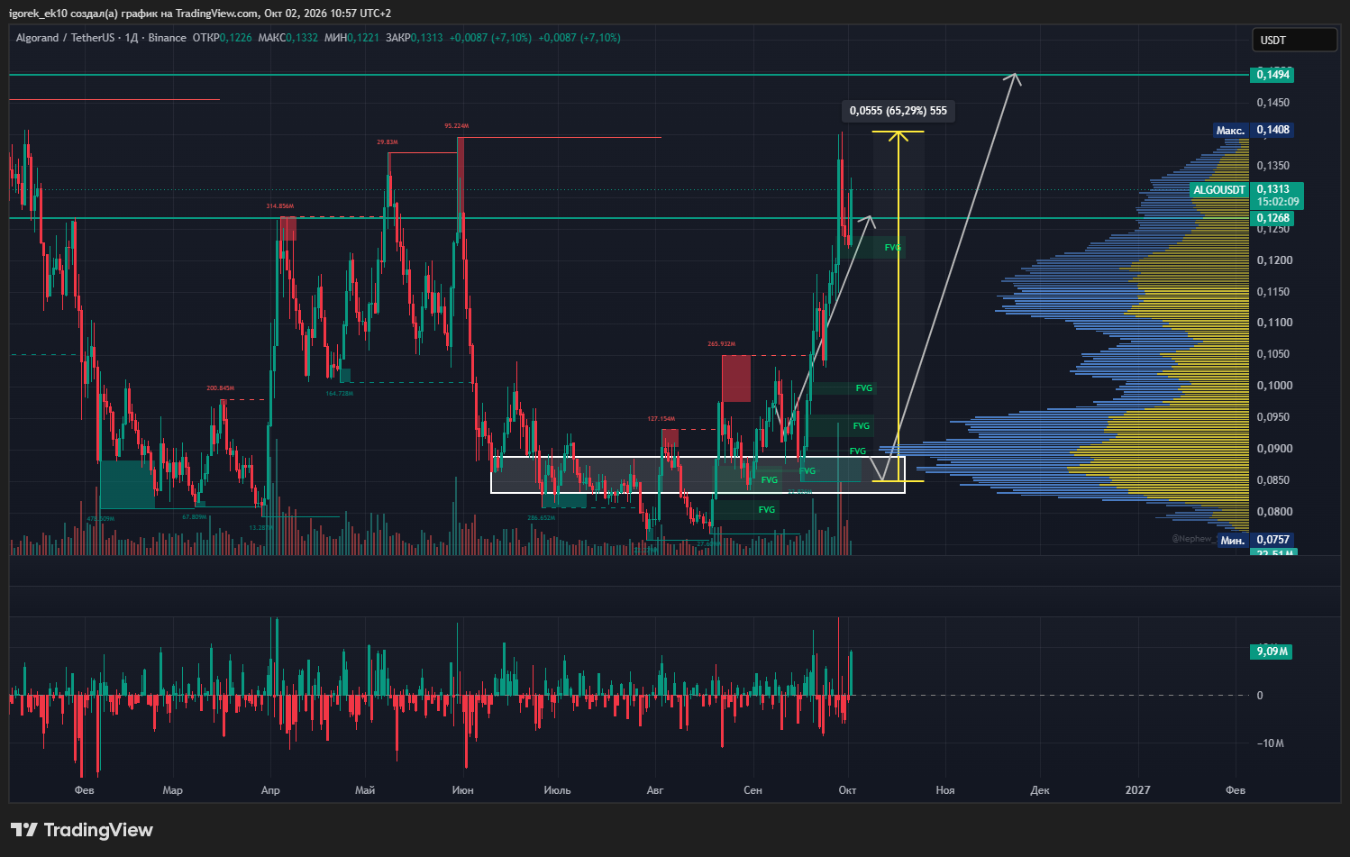1350x857 pixels.
Task: Click the 2027 year on time axis
Action: (x=1137, y=790)
